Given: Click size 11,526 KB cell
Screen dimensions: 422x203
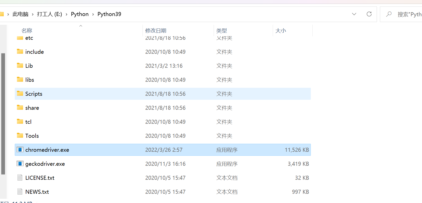Looking at the screenshot, I should (x=297, y=150).
